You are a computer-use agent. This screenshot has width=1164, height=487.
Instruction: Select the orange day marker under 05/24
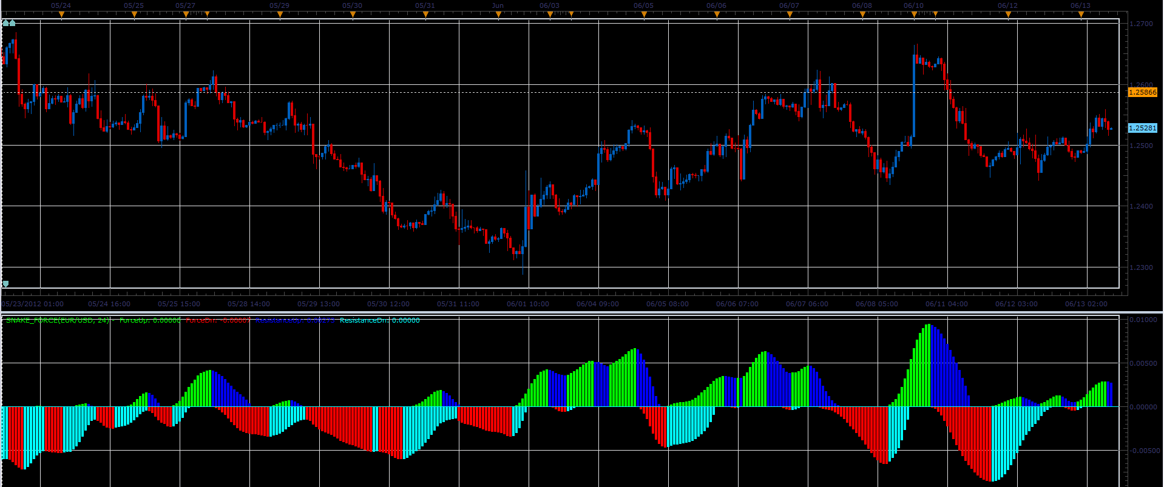pos(61,15)
